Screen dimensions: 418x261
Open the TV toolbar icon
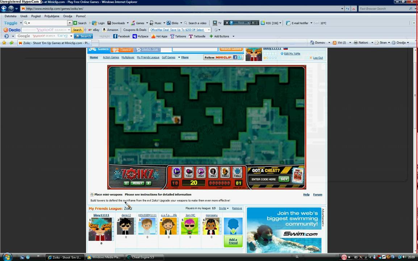pos(215,23)
